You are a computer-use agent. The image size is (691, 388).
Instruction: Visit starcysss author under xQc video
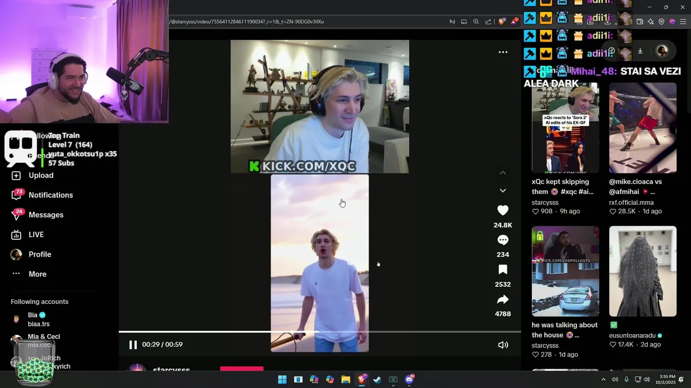point(545,203)
